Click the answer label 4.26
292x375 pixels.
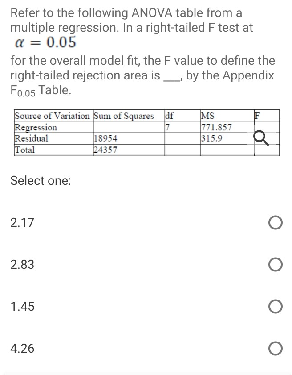[x=22, y=348]
